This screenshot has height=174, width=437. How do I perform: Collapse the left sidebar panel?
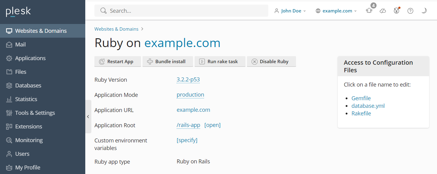point(88,117)
